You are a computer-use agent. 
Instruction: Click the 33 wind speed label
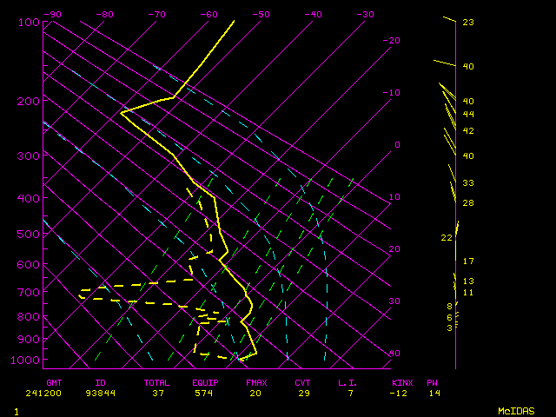(x=468, y=182)
